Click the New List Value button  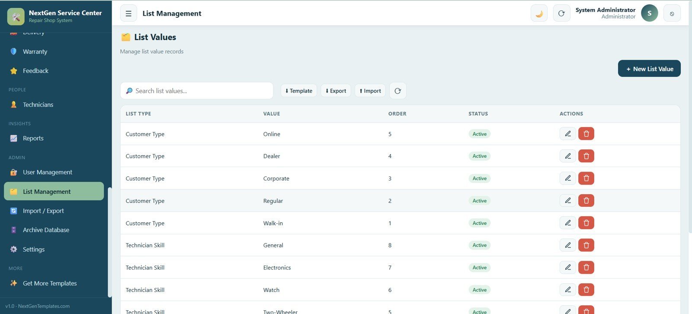click(x=649, y=68)
